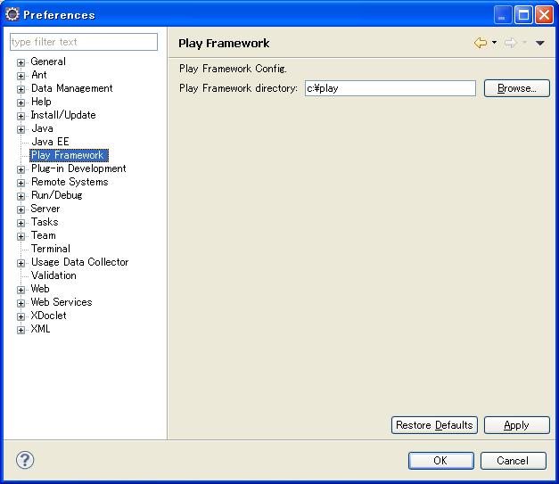Image resolution: width=559 pixels, height=484 pixels.
Task: Expand the Tasks node
Action: click(21, 223)
